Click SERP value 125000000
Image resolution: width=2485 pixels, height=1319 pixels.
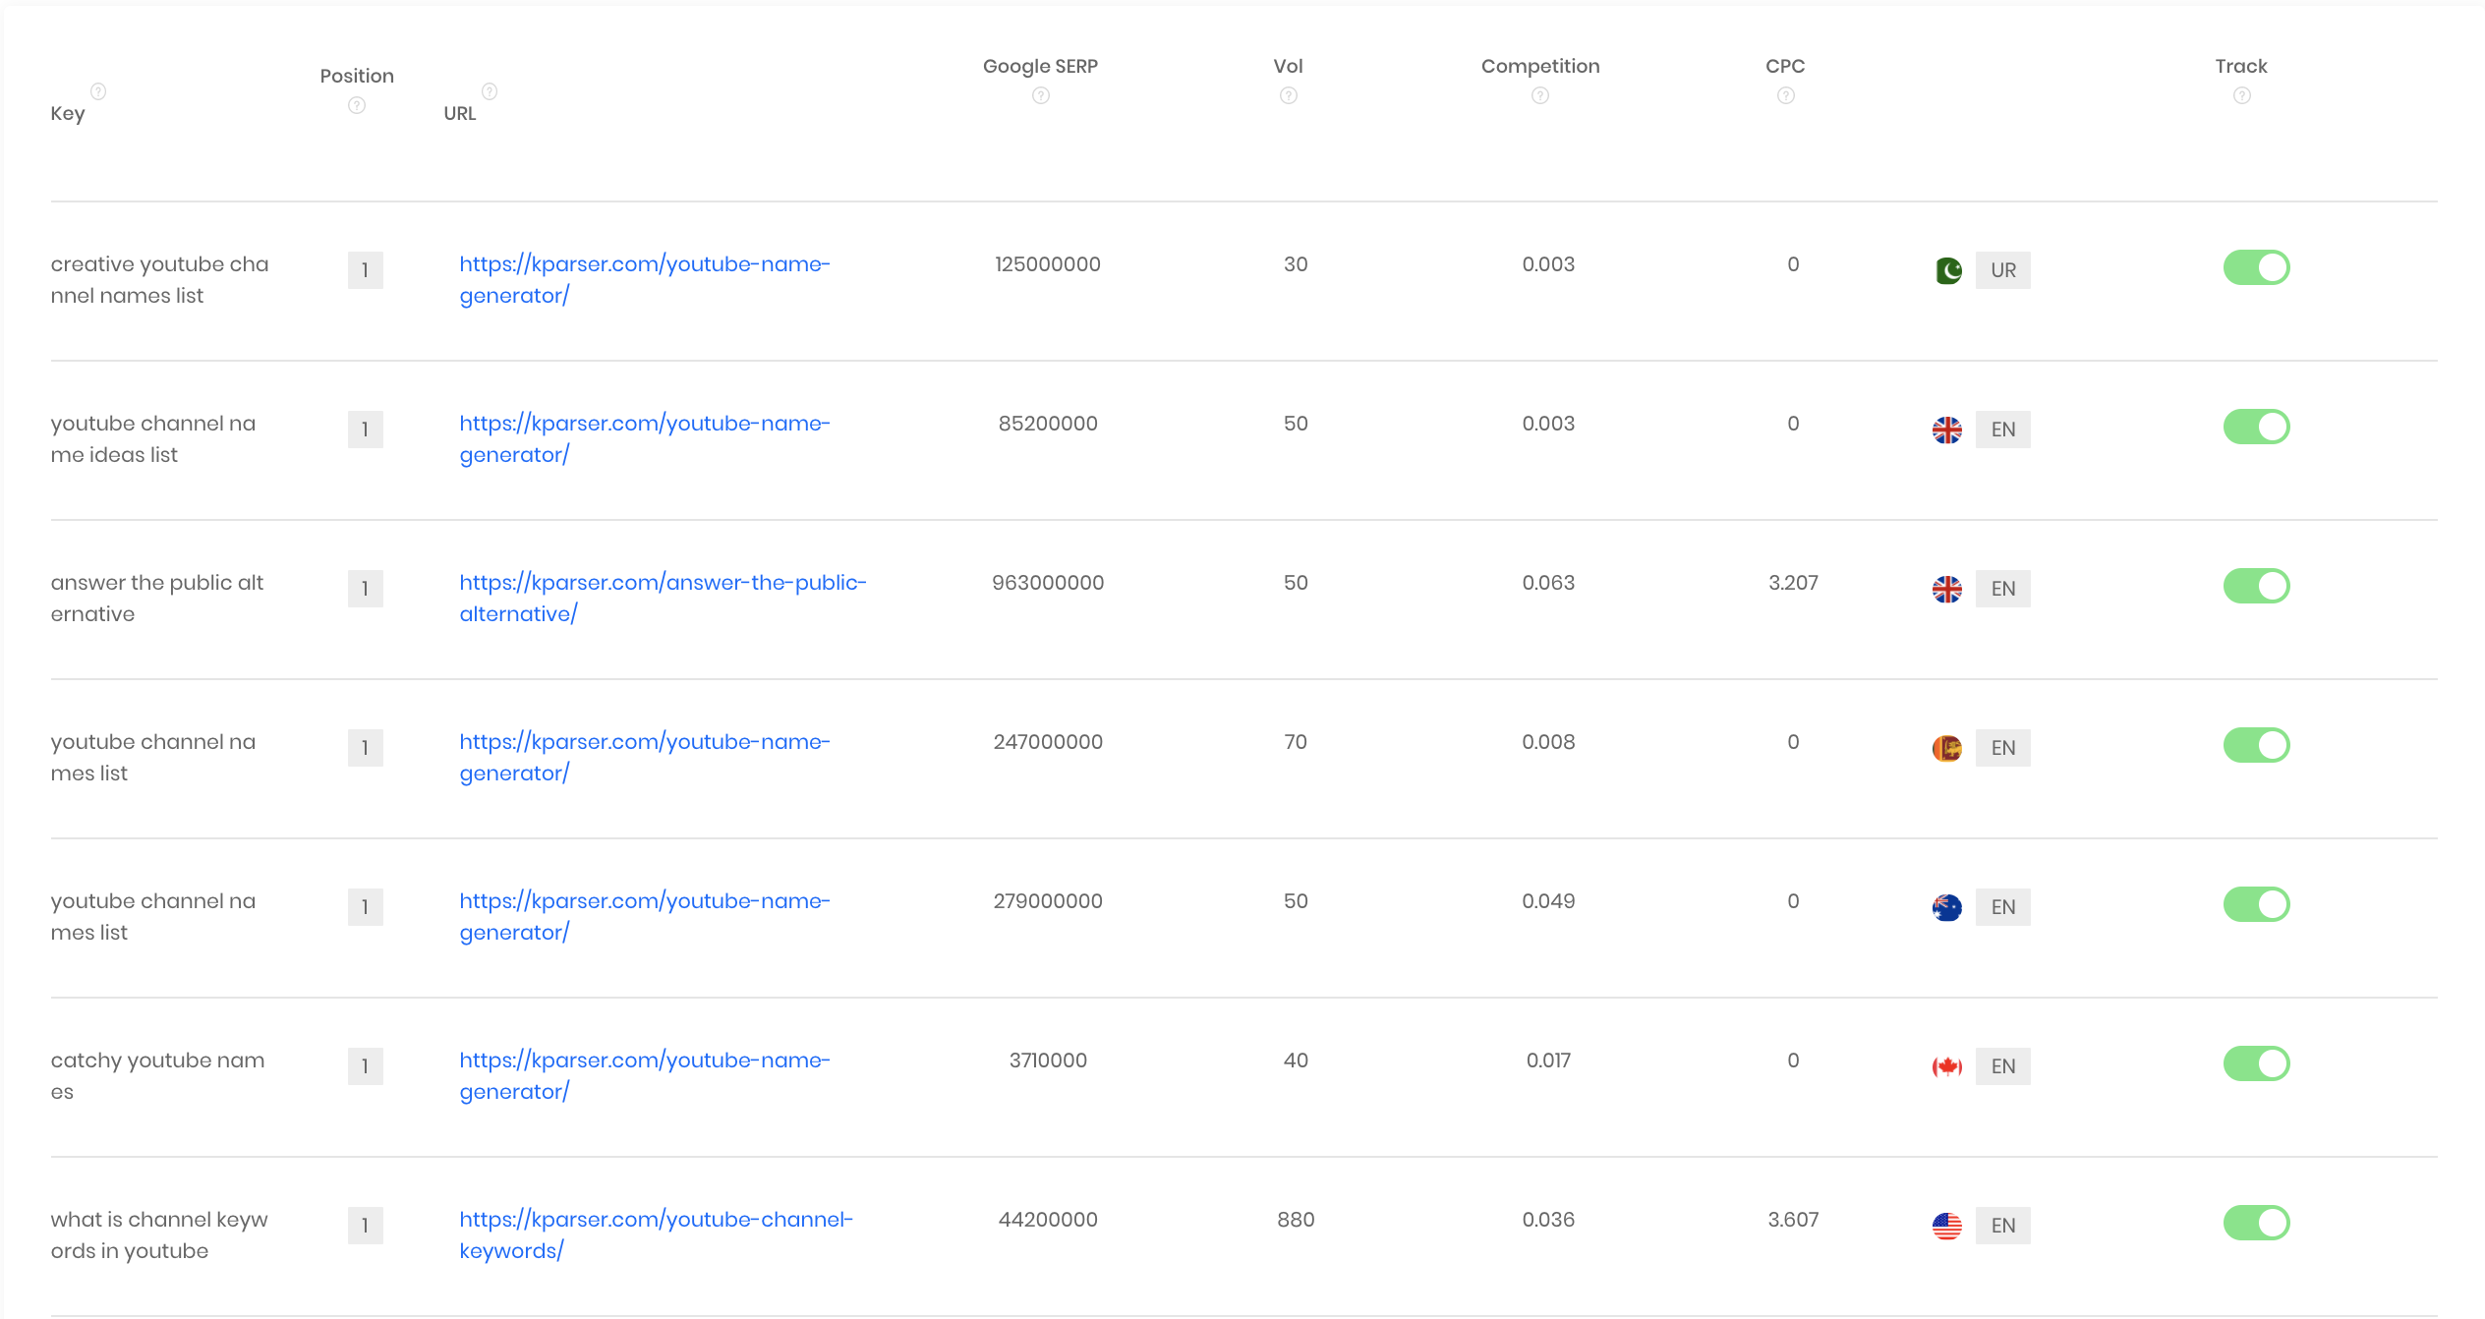point(1048,264)
